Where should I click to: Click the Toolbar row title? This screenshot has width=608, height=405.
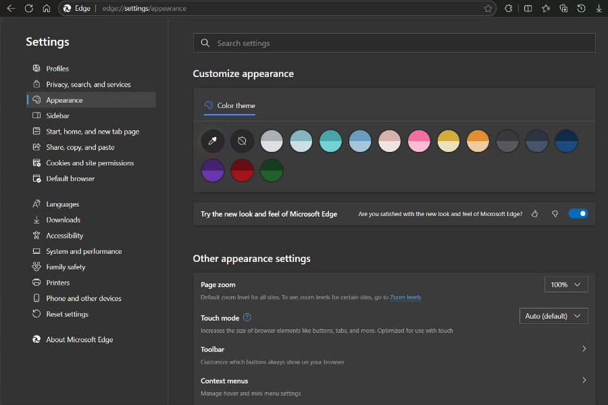click(213, 349)
